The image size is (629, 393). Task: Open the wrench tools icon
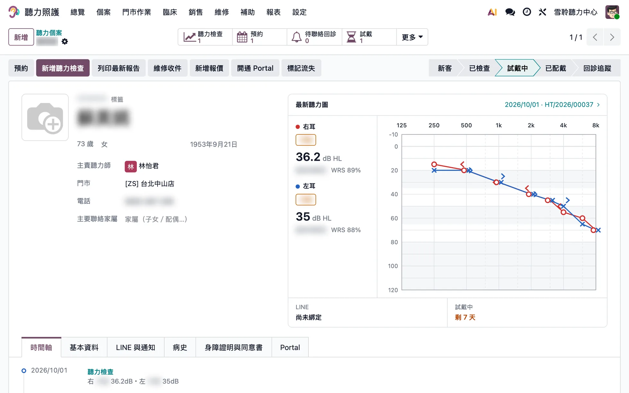pyautogui.click(x=542, y=12)
